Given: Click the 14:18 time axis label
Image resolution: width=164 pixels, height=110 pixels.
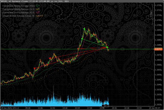Looking at the screenshot, I should coord(65,108).
